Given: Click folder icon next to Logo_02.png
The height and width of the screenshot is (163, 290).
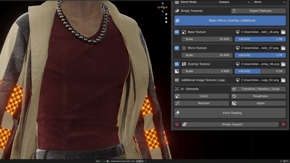Looking at the screenshot, I should click(283, 80).
